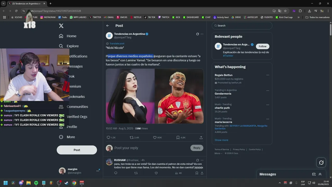Open Chrome downloads
332x187 pixels.
309,11
